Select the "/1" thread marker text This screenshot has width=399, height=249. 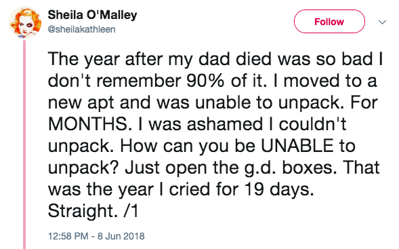(x=131, y=211)
